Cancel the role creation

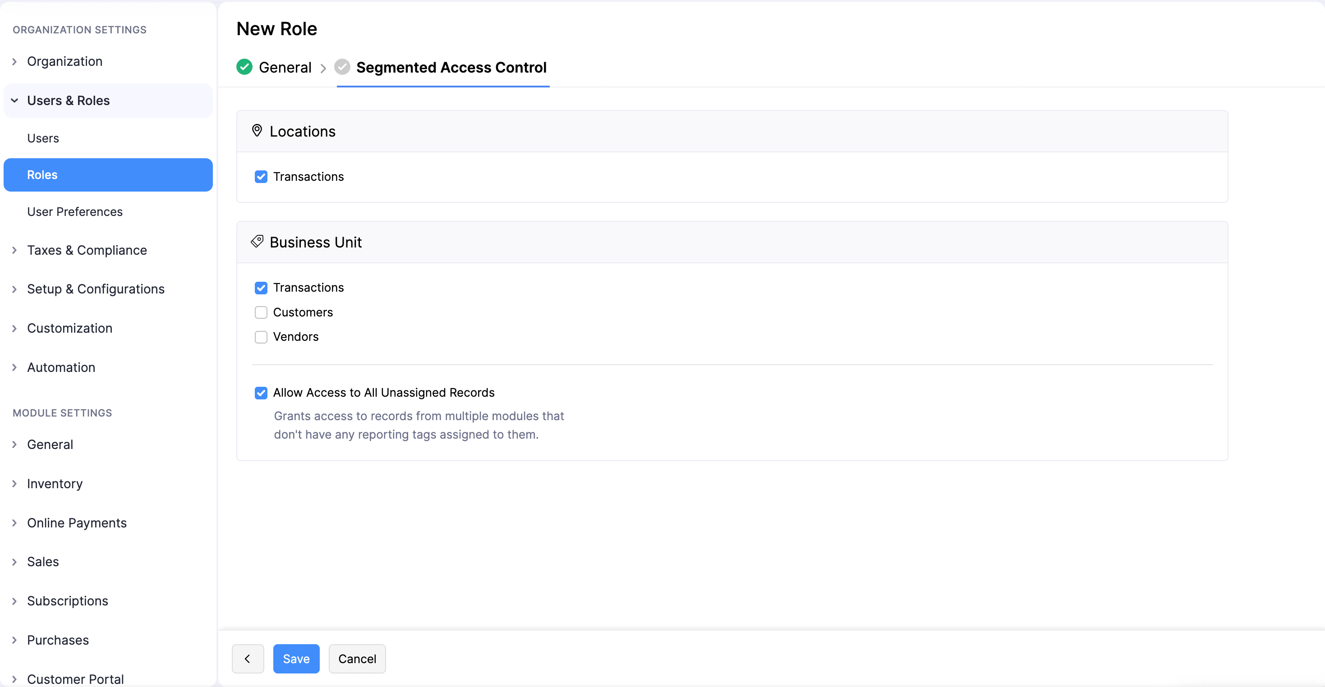(x=357, y=658)
